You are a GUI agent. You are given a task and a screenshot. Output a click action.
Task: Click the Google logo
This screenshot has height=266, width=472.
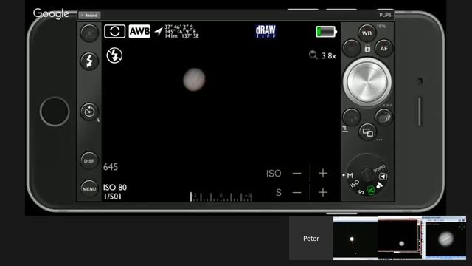coord(51,13)
